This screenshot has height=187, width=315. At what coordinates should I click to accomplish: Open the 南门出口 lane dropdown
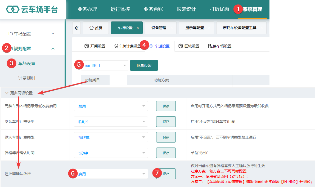point(105,65)
